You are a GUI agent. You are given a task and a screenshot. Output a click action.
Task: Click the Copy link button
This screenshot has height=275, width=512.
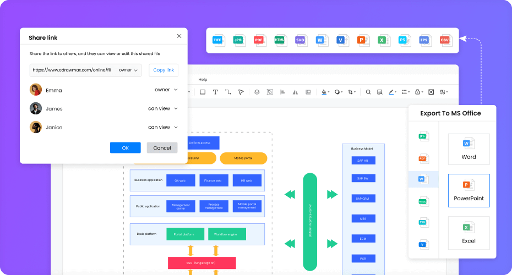tap(164, 70)
